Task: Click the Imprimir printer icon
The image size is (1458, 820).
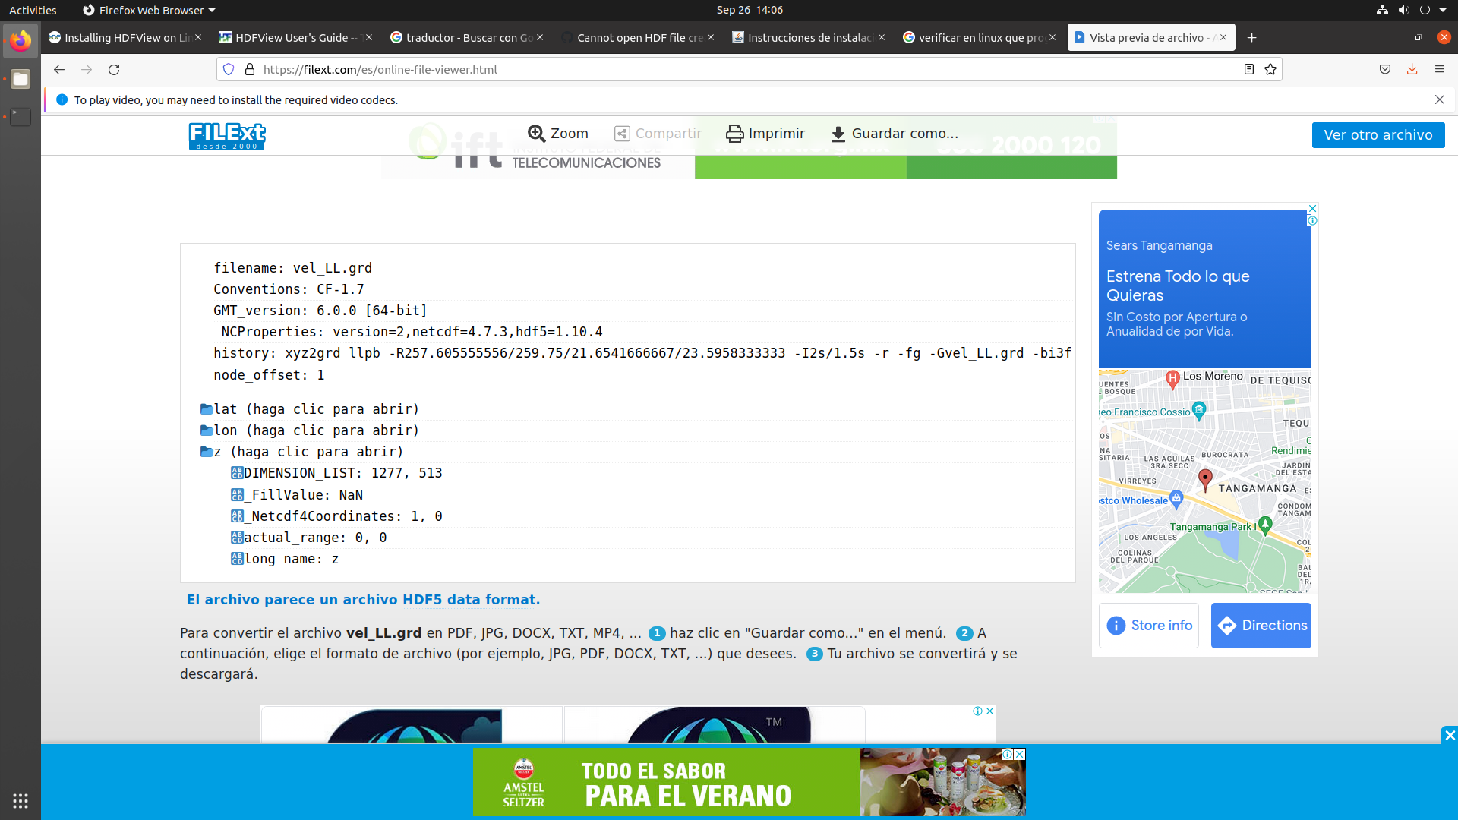Action: [734, 133]
